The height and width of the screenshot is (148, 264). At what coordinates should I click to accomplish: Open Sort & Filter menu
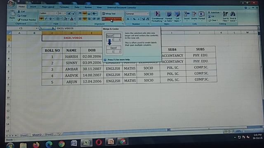tap(226, 16)
